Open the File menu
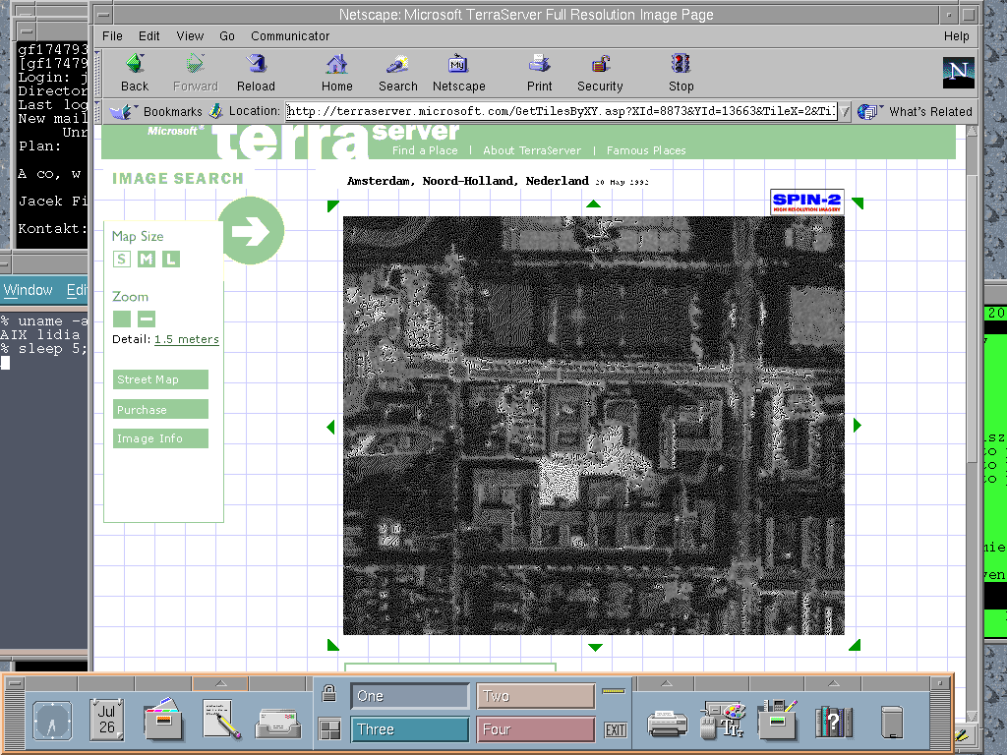Screen dimensions: 1007x755 point(112,36)
